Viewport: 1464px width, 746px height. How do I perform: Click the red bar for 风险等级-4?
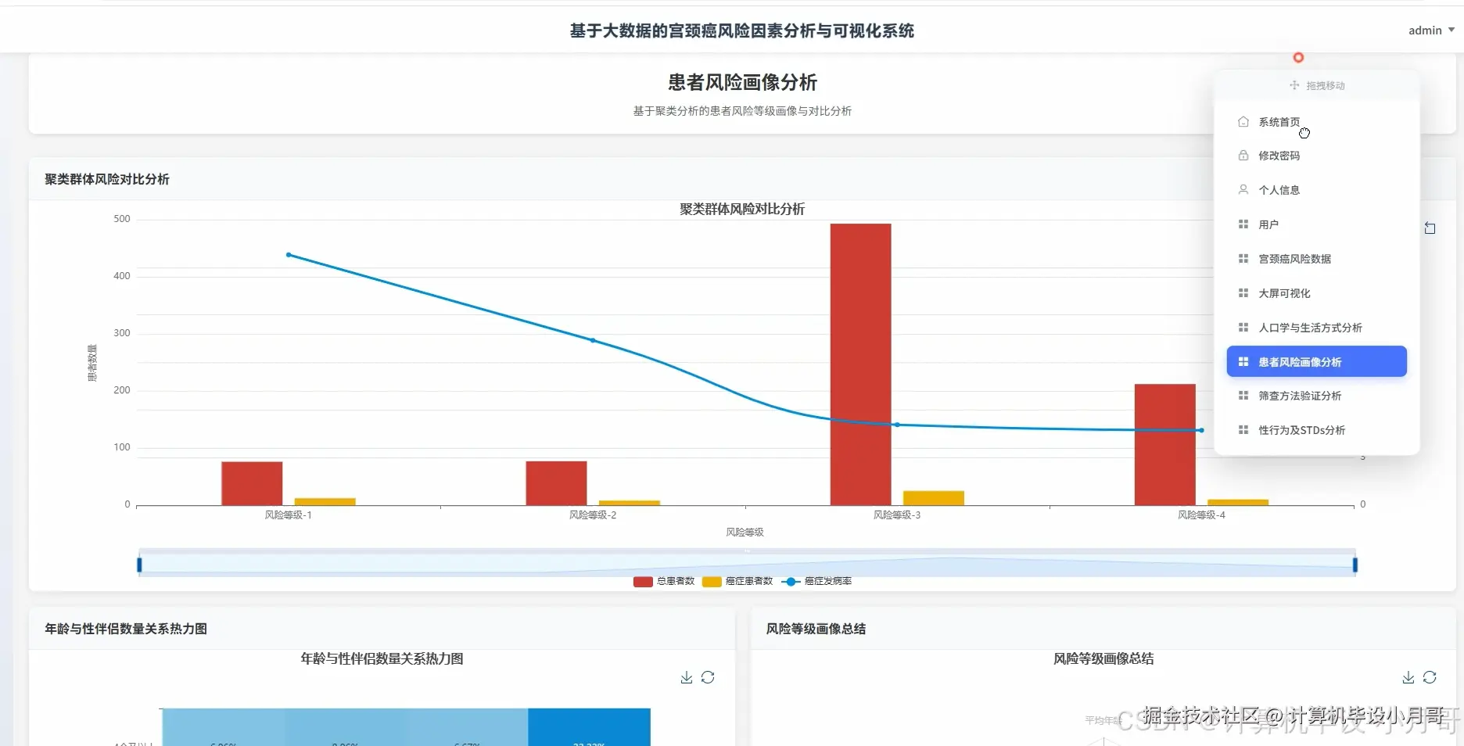coord(1164,444)
